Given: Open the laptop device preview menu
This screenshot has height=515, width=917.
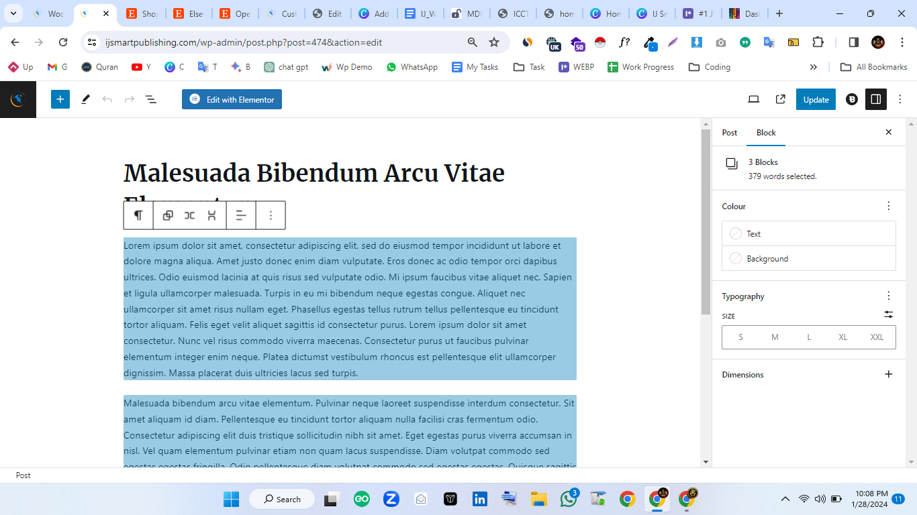Looking at the screenshot, I should 753,99.
